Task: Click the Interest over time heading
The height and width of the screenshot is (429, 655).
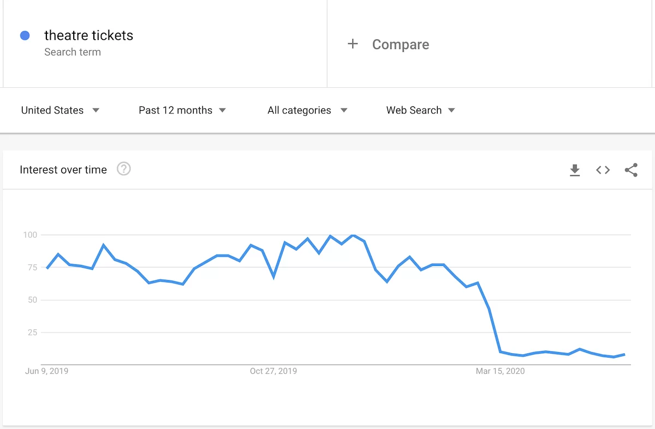Action: [x=63, y=170]
